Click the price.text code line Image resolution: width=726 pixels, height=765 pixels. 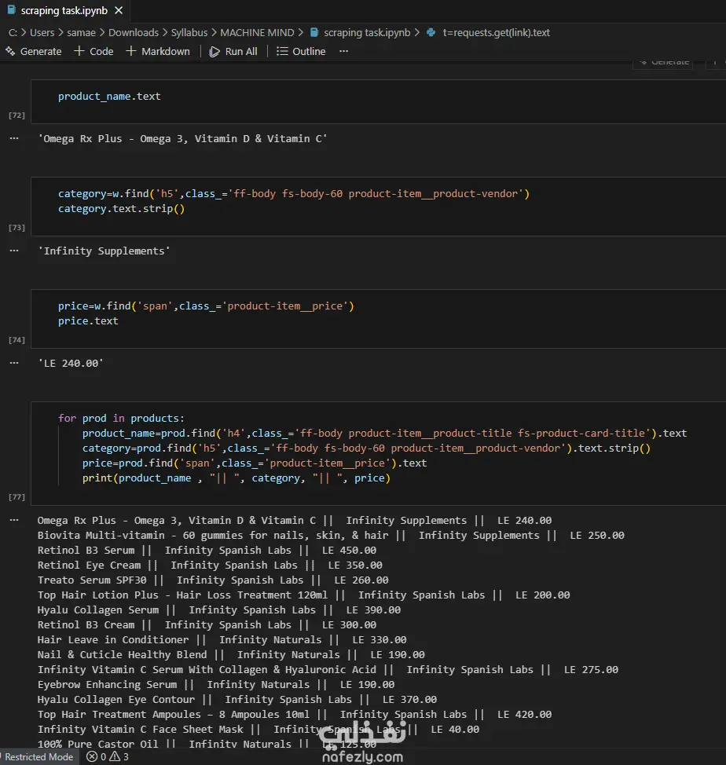click(88, 321)
